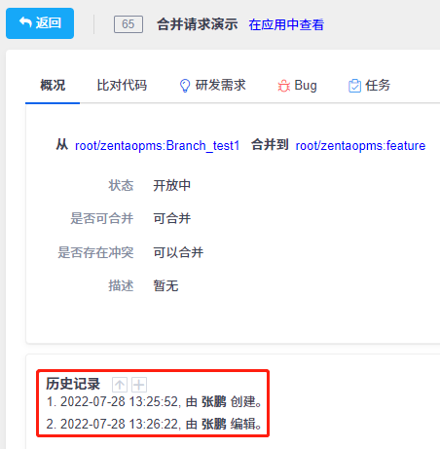Click history entry edited by 张鹏
The height and width of the screenshot is (449, 440).
pyautogui.click(x=154, y=424)
